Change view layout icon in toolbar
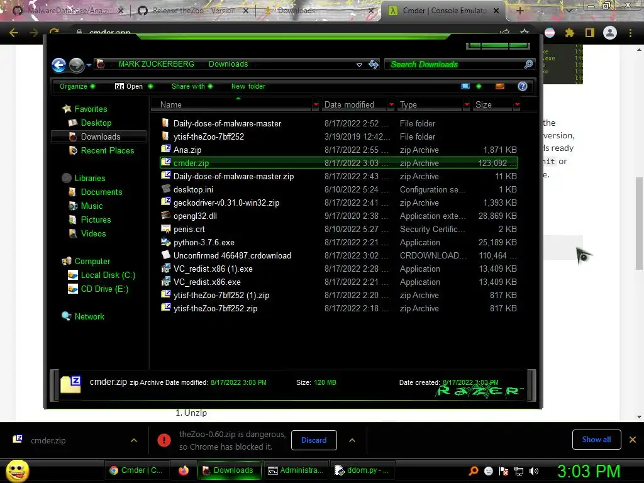644x483 pixels. (465, 86)
